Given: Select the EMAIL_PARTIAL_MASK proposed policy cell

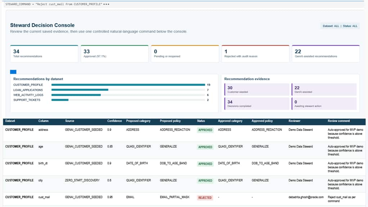Looking at the screenshot, I should [x=174, y=197].
